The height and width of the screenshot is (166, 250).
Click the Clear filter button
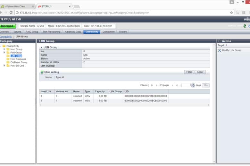click(x=200, y=72)
